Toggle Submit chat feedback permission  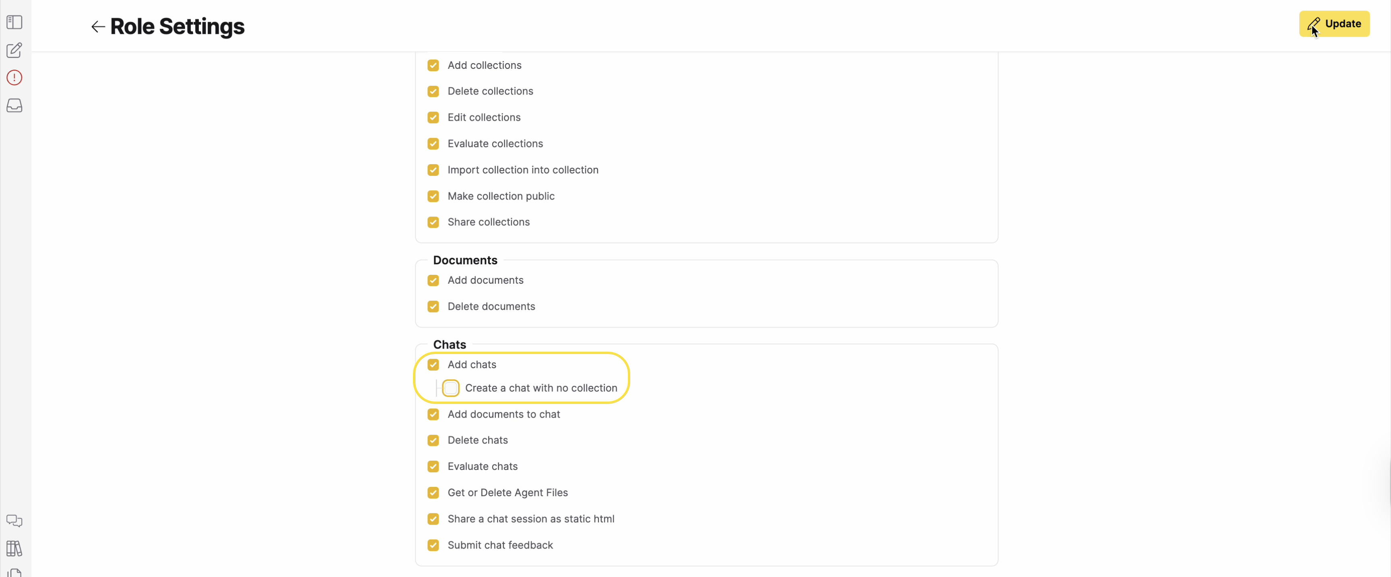point(433,545)
